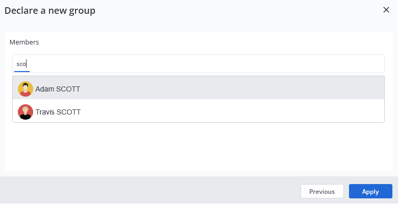Click Travis SCOTT's red avatar icon
The image size is (398, 204).
coord(26,112)
